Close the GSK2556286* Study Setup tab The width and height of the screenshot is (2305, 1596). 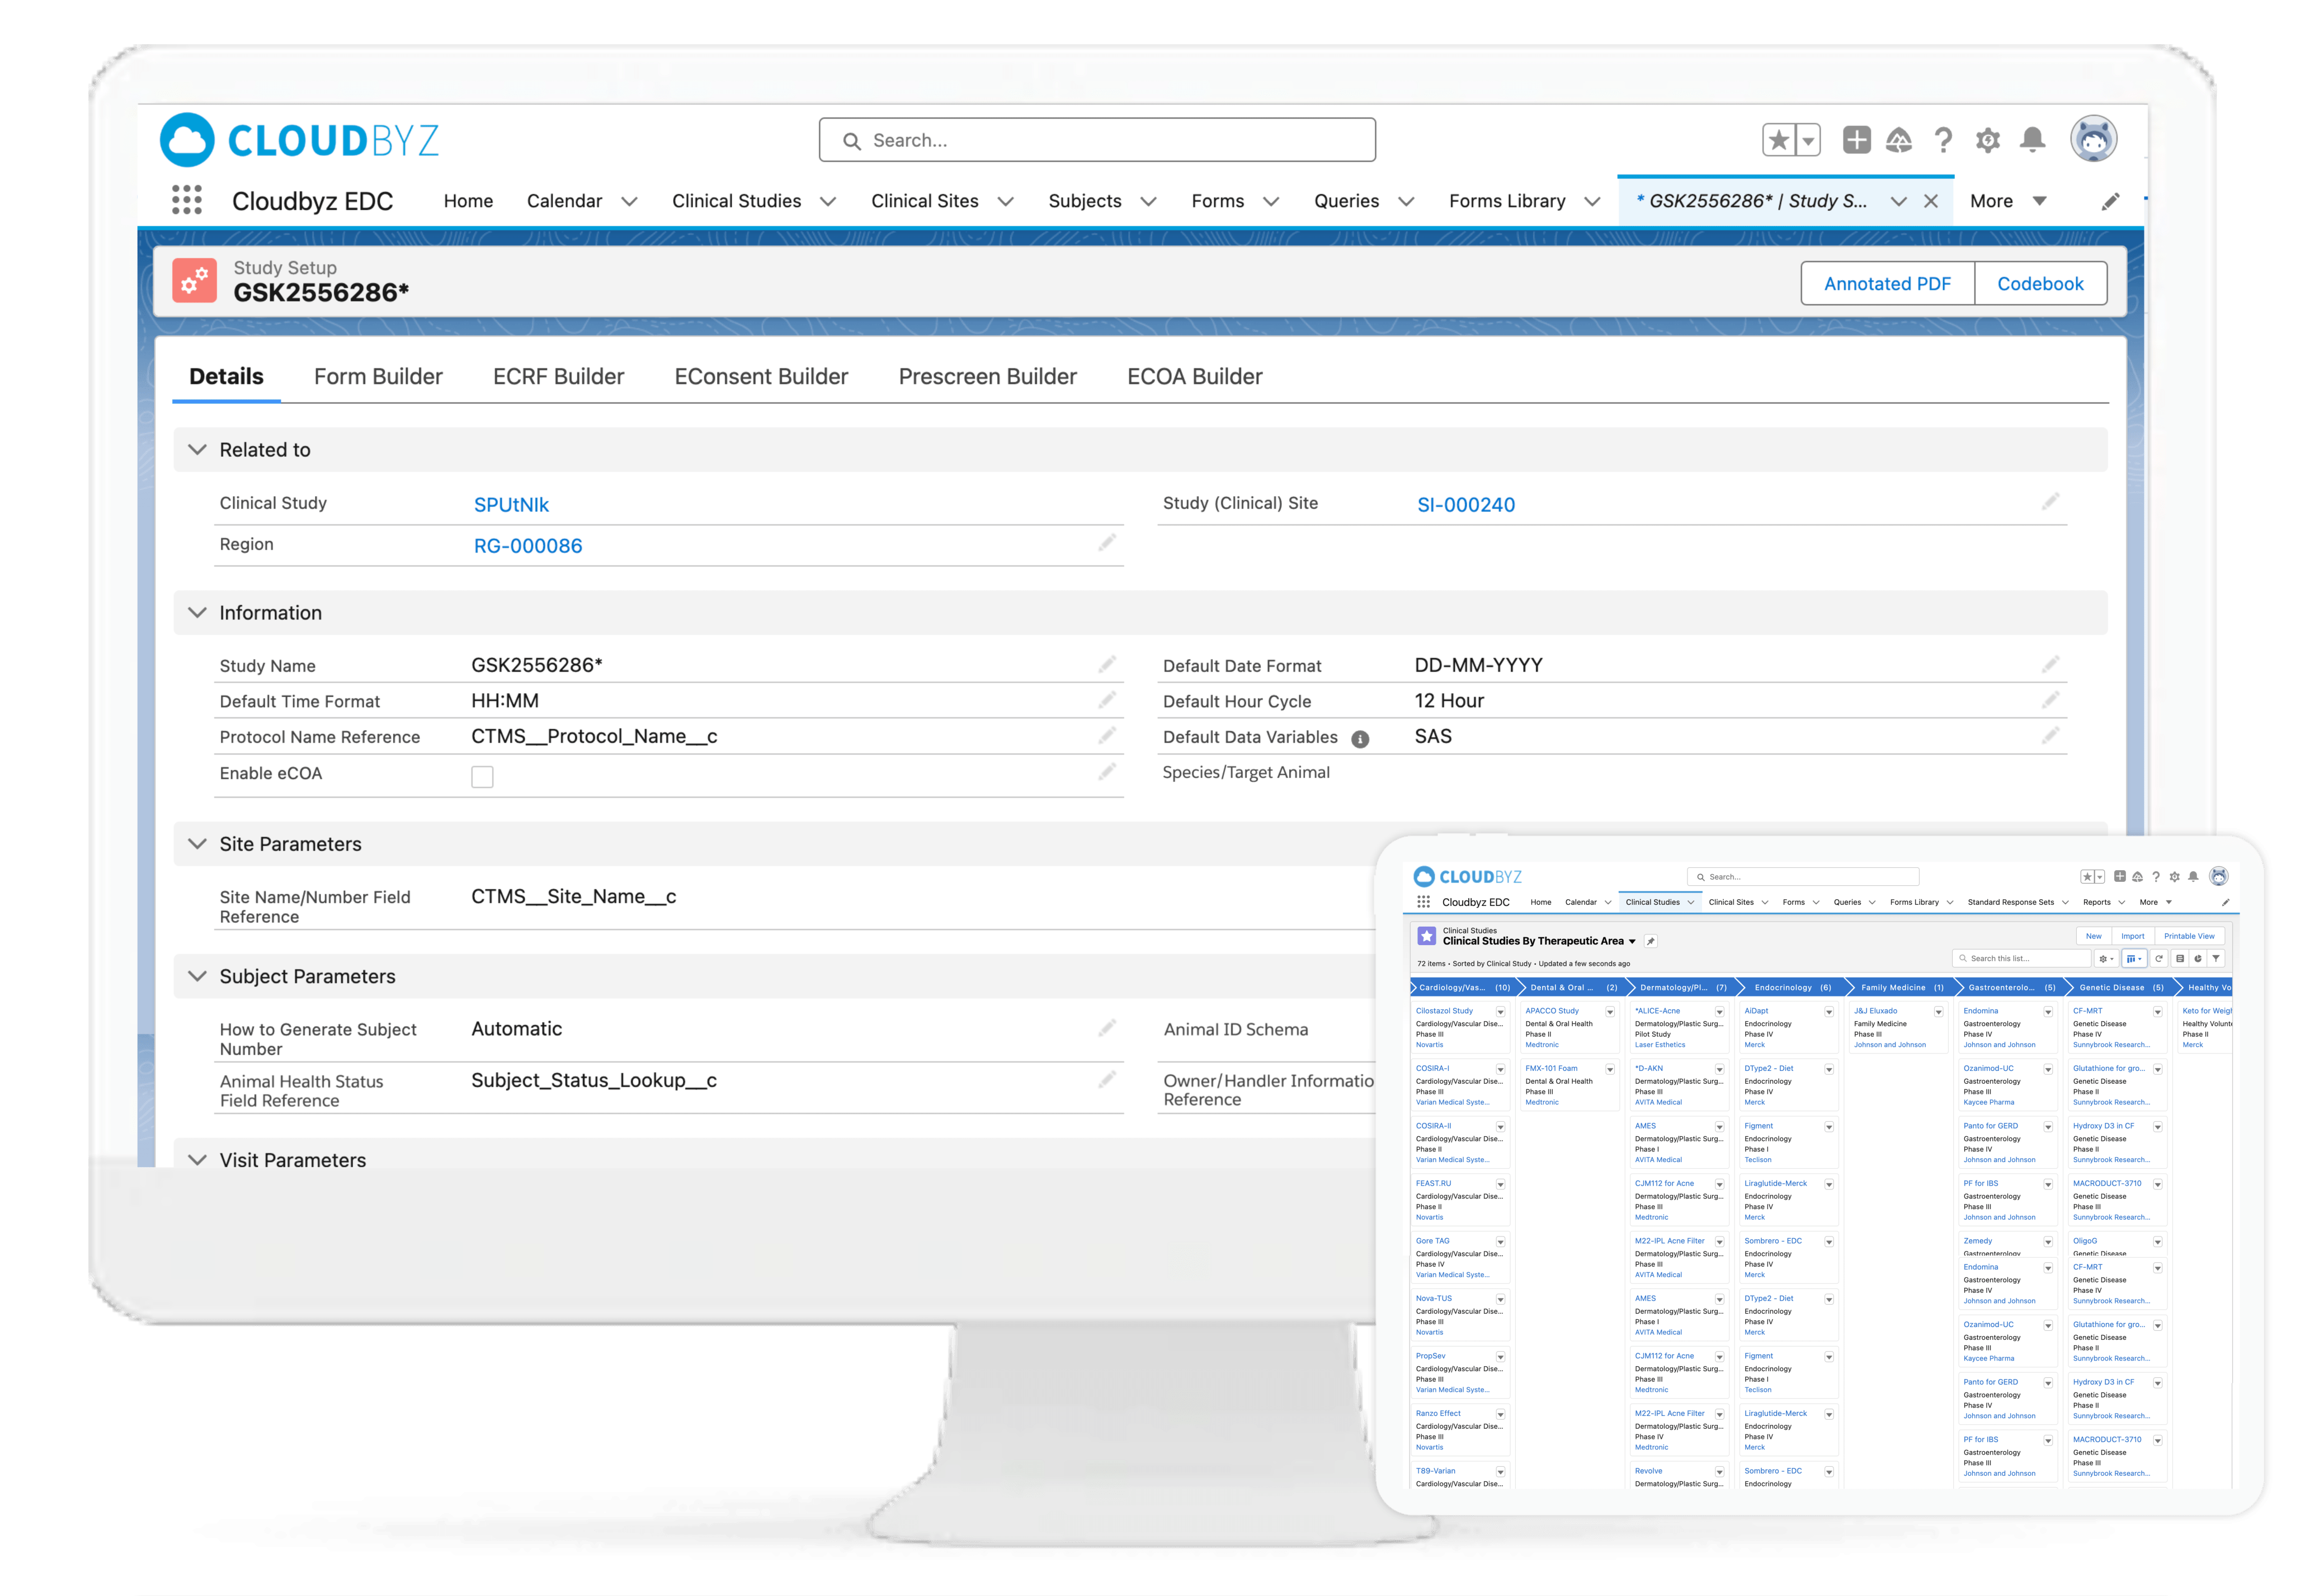pyautogui.click(x=1931, y=201)
